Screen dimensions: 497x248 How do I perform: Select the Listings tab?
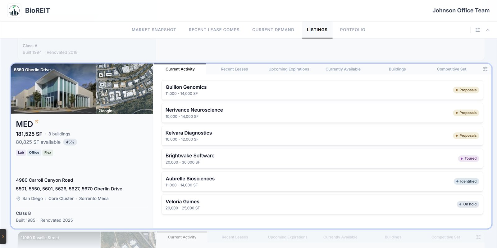317,30
